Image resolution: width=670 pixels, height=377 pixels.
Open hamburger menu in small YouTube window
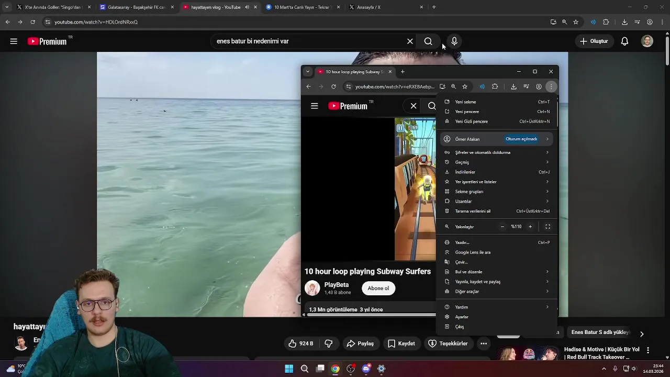point(315,106)
